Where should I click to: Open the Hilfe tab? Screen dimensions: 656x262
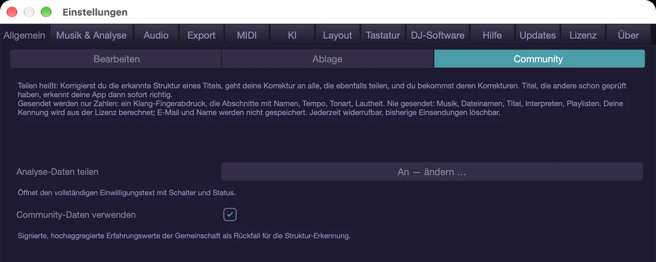[492, 35]
